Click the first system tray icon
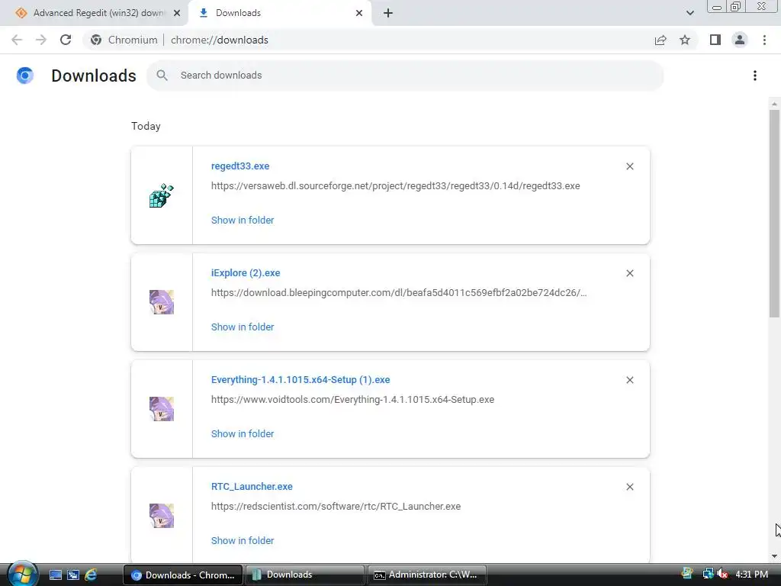The height and width of the screenshot is (586, 781). [687, 574]
